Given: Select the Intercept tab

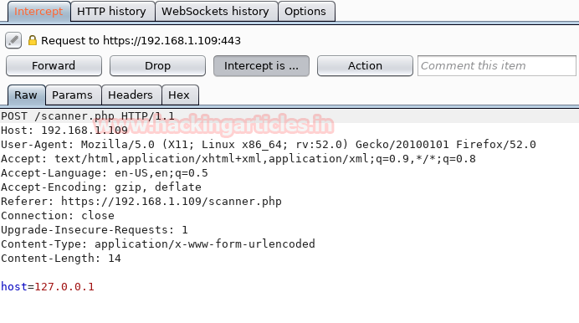Looking at the screenshot, I should (38, 12).
